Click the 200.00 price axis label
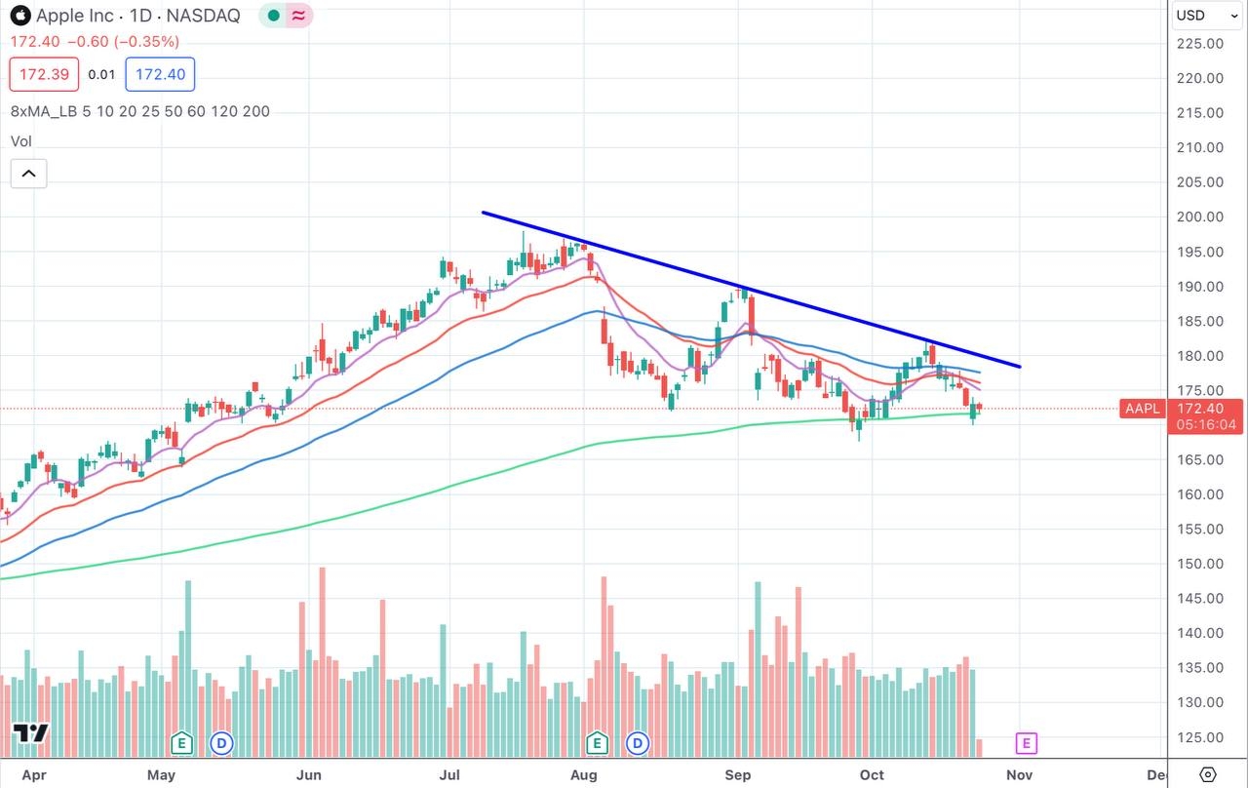The height and width of the screenshot is (788, 1248). 1201,217
